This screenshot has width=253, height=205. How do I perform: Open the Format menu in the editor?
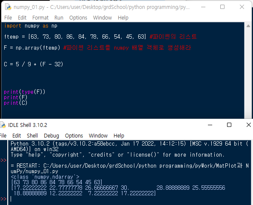40,17
